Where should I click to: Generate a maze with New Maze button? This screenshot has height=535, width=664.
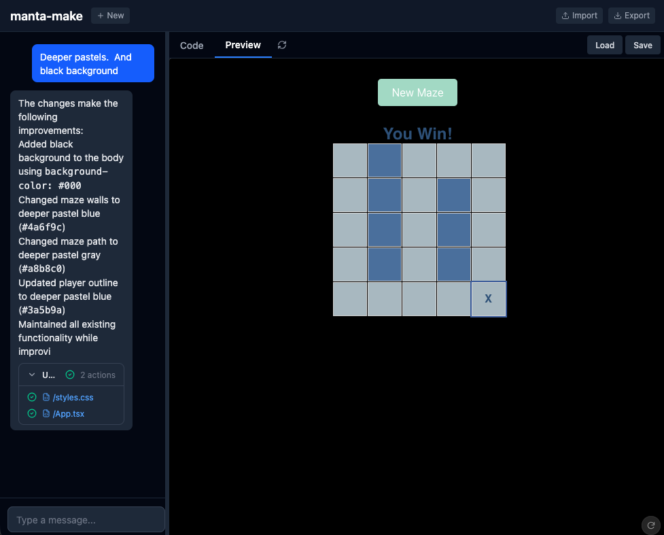point(417,92)
